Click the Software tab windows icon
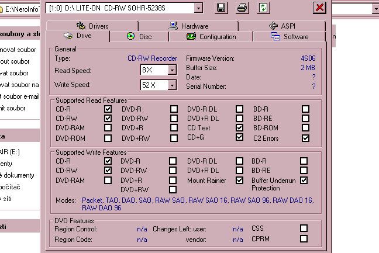Screen dimensions: 379x253 coord(275,36)
